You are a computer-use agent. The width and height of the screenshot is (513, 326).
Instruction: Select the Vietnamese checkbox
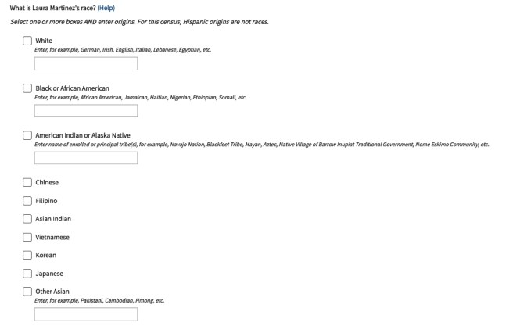point(28,237)
